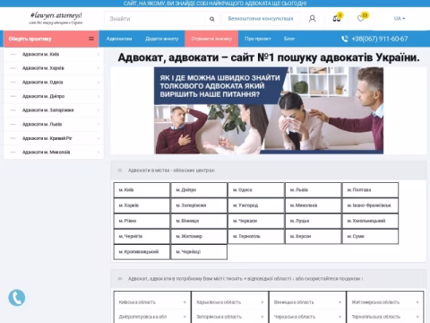Select the м. Суми city button

click(370, 236)
